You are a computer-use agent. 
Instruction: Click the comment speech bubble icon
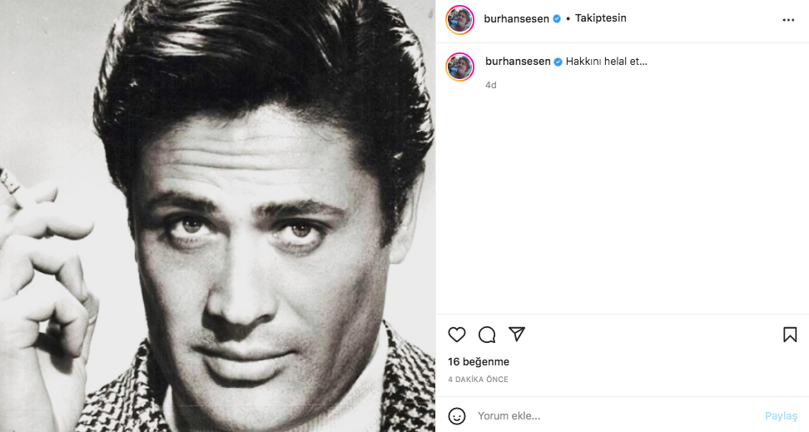click(487, 335)
